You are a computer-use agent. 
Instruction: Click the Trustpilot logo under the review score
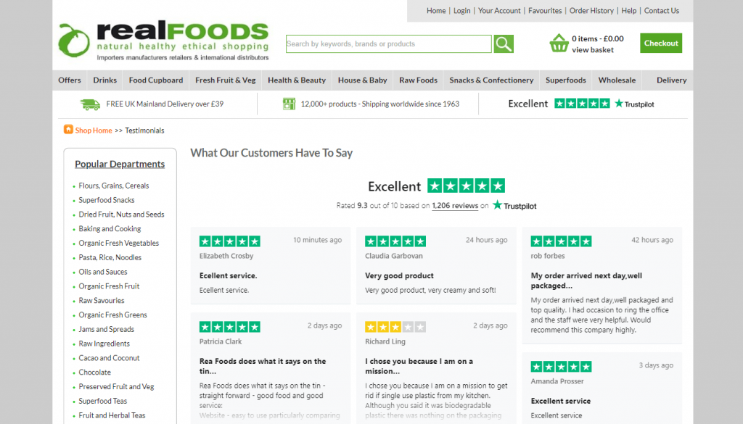514,206
